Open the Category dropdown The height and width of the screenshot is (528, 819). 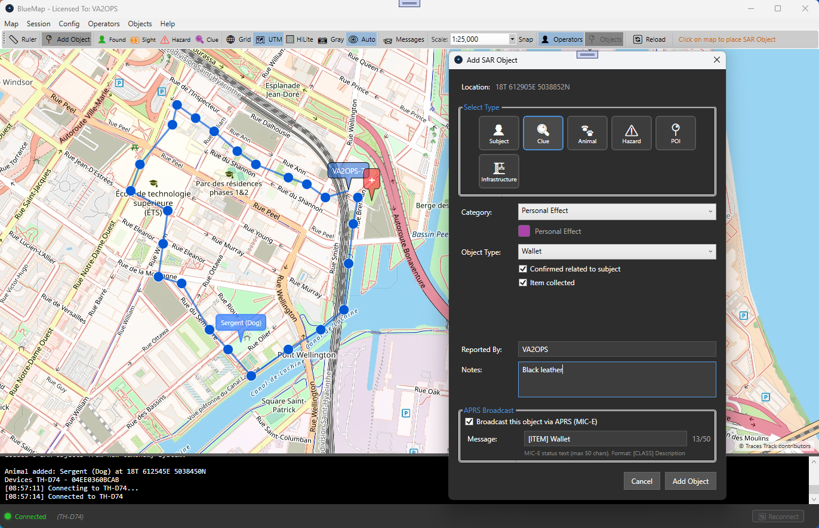(617, 211)
